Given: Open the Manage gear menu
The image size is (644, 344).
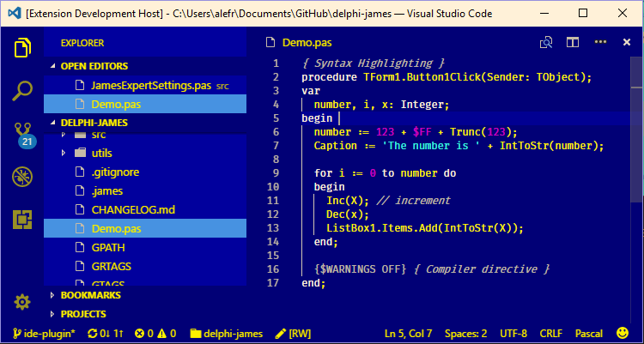Looking at the screenshot, I should (x=22, y=303).
